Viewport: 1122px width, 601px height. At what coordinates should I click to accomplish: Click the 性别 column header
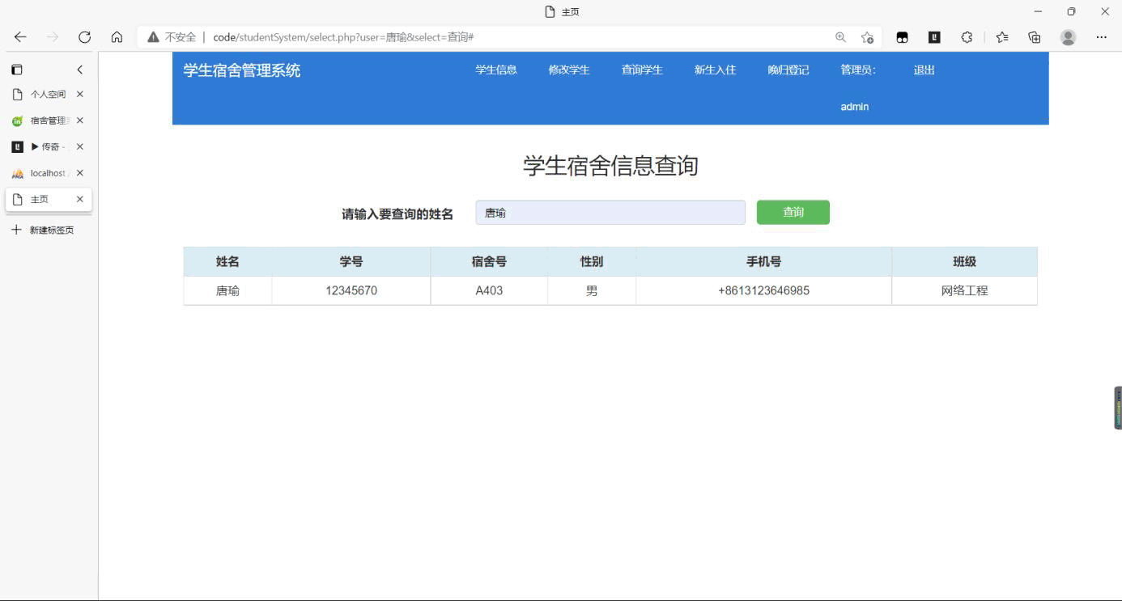pyautogui.click(x=592, y=261)
